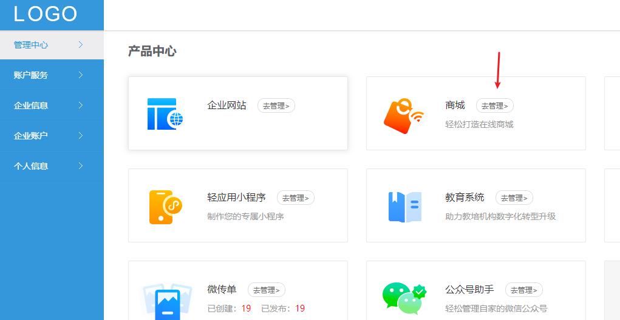Screen dimensions: 620x320
Task: Click the 企业网站 card title
Action: tap(227, 105)
